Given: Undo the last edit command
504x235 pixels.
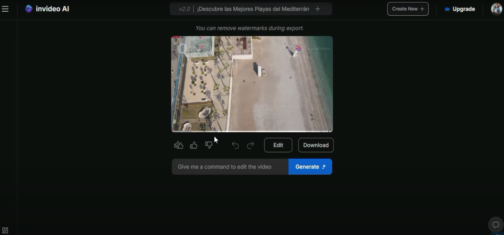Looking at the screenshot, I should point(235,145).
